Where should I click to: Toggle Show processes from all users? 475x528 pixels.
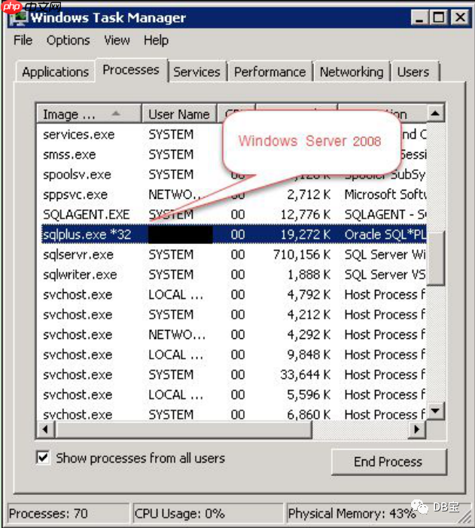click(44, 458)
